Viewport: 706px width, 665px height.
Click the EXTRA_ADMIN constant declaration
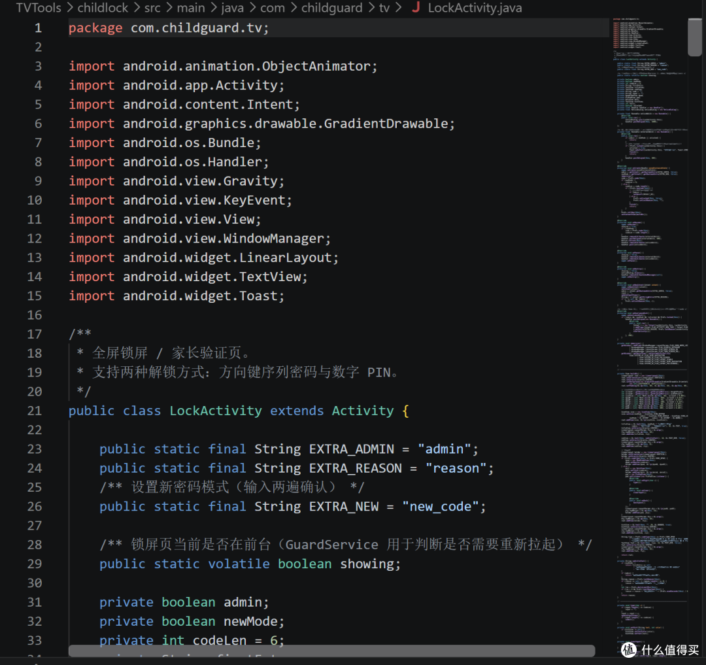click(289, 449)
